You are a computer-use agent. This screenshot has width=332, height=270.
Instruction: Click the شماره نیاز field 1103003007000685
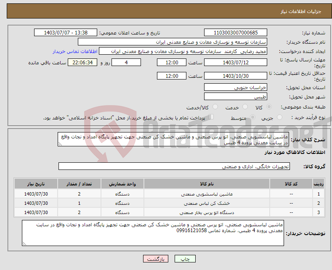click(x=236, y=32)
